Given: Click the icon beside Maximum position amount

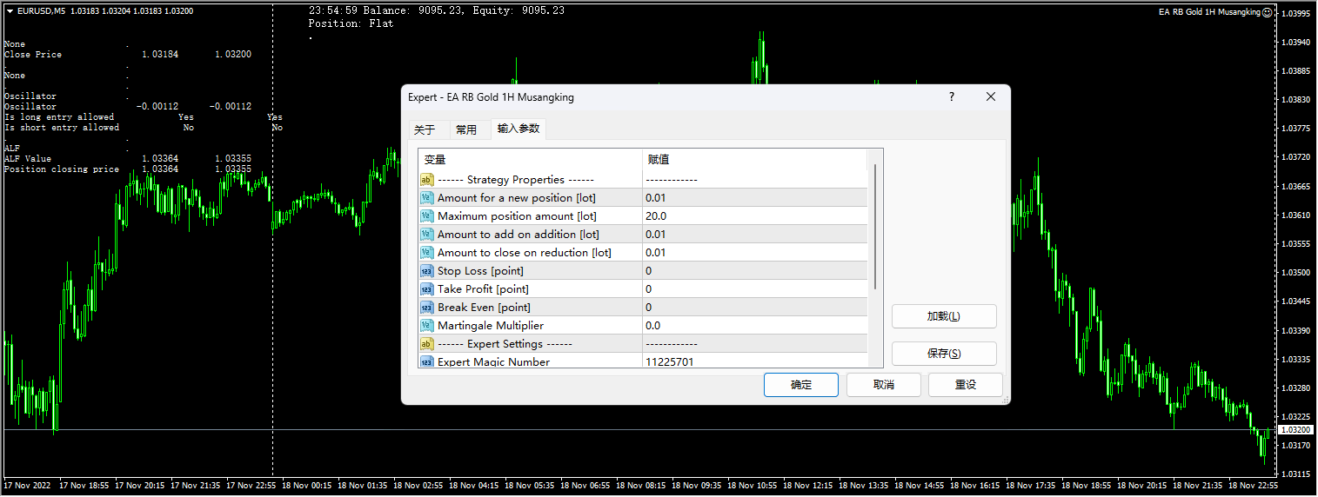Looking at the screenshot, I should pyautogui.click(x=427, y=216).
